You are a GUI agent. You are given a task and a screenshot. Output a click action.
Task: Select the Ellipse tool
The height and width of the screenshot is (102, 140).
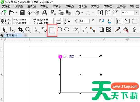coord(59,29)
